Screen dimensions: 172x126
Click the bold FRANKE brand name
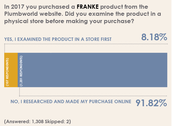88,7
